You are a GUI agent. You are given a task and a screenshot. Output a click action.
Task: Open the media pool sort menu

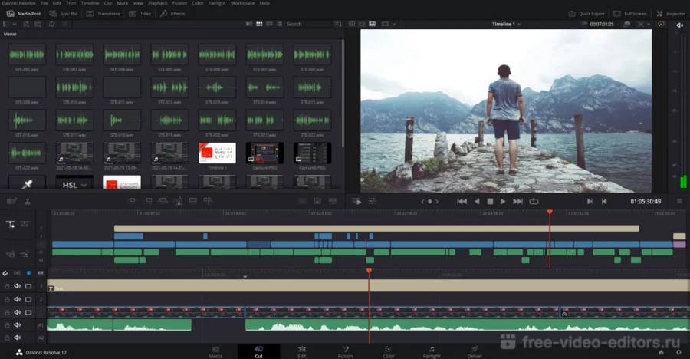[338, 25]
